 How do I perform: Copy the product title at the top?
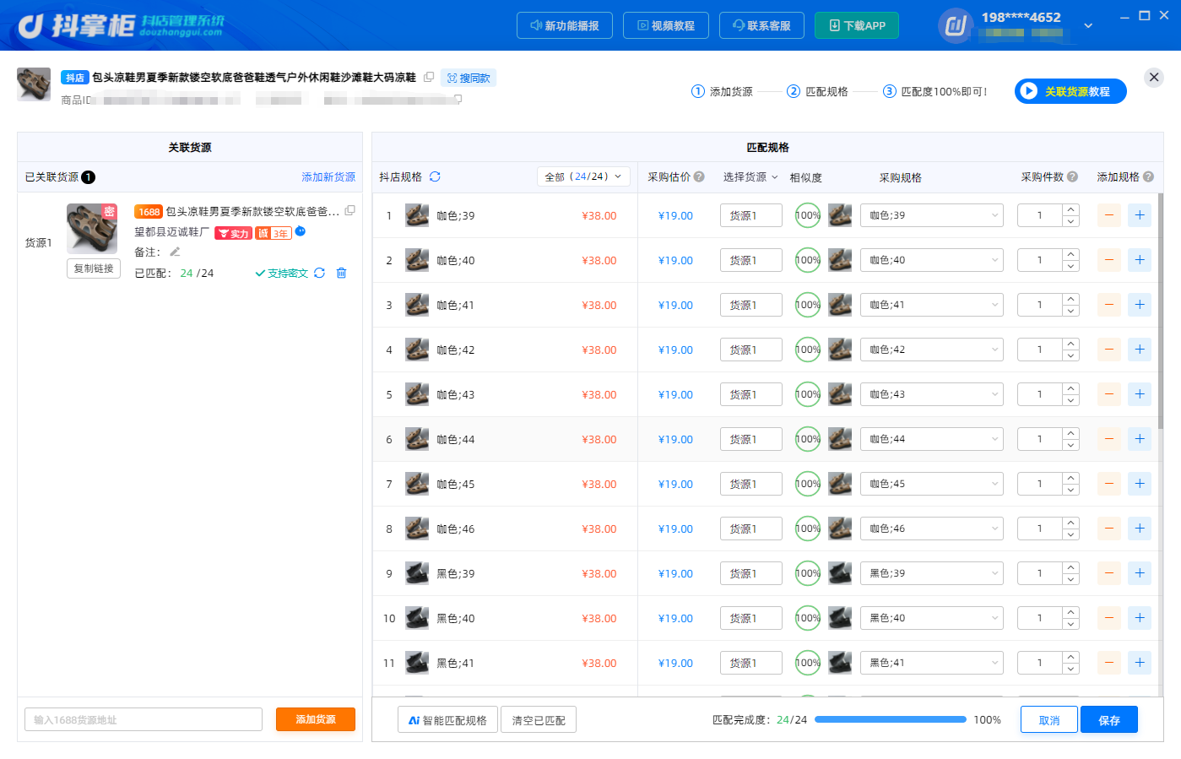[429, 77]
